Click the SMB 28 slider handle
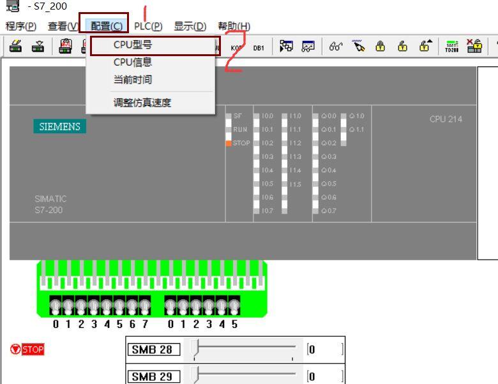The height and width of the screenshot is (384, 498). click(195, 348)
